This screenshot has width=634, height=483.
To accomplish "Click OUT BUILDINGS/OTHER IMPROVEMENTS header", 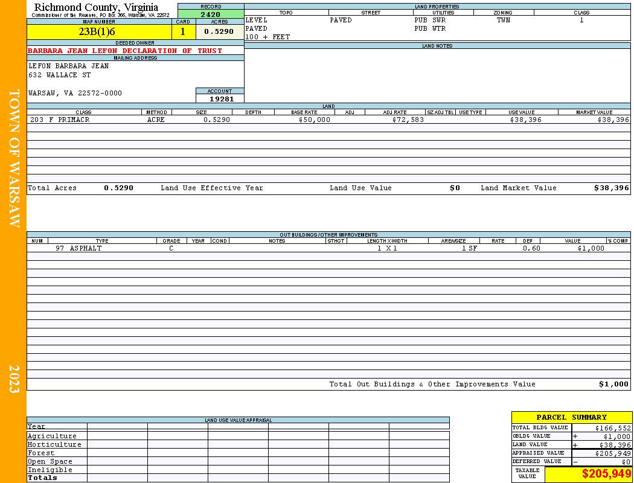I will (x=328, y=235).
